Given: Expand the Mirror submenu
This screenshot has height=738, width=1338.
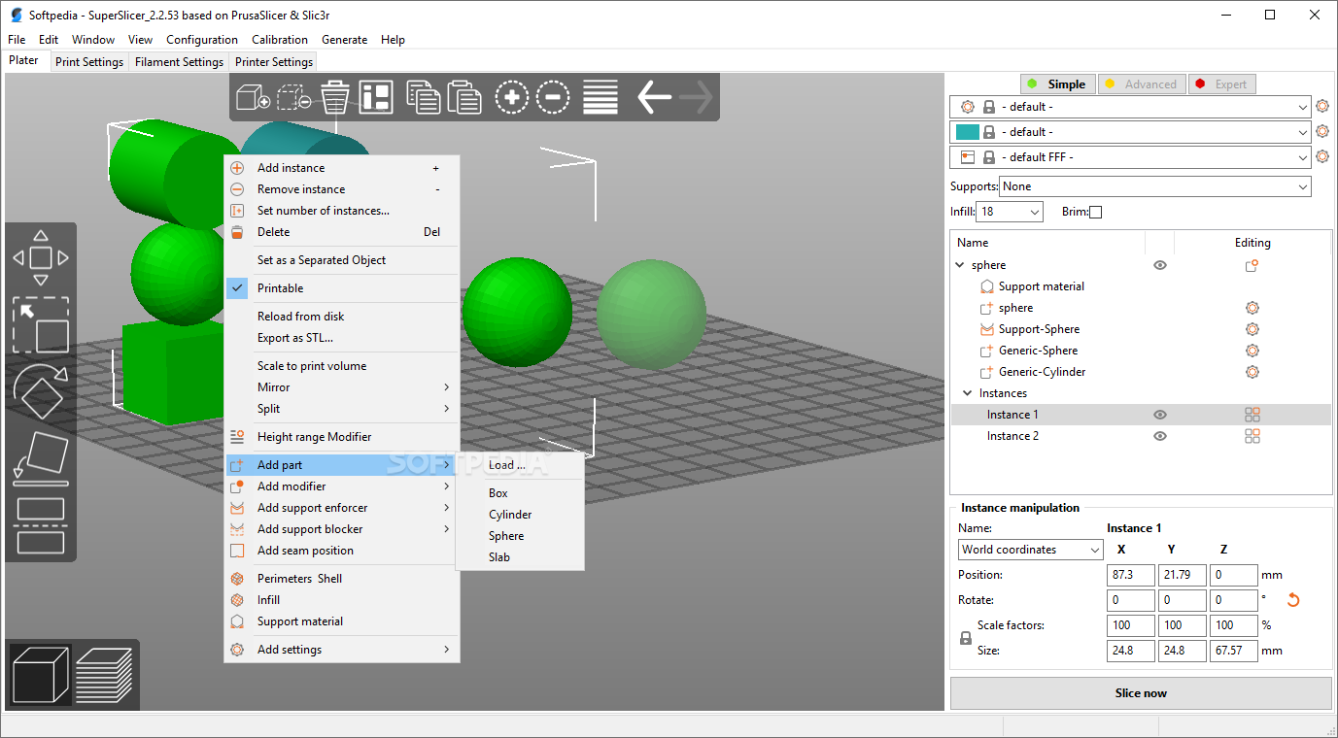Looking at the screenshot, I should click(x=342, y=387).
